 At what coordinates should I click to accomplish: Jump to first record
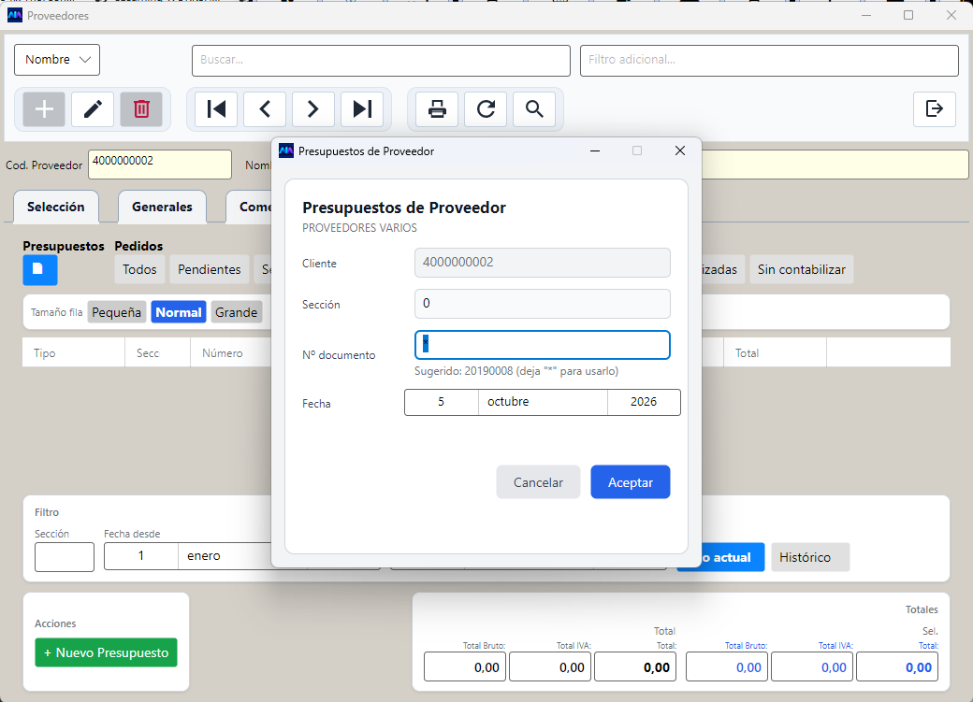tap(216, 109)
